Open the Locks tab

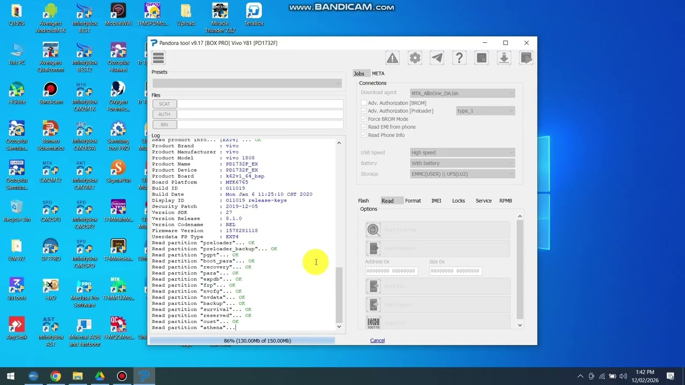459,201
